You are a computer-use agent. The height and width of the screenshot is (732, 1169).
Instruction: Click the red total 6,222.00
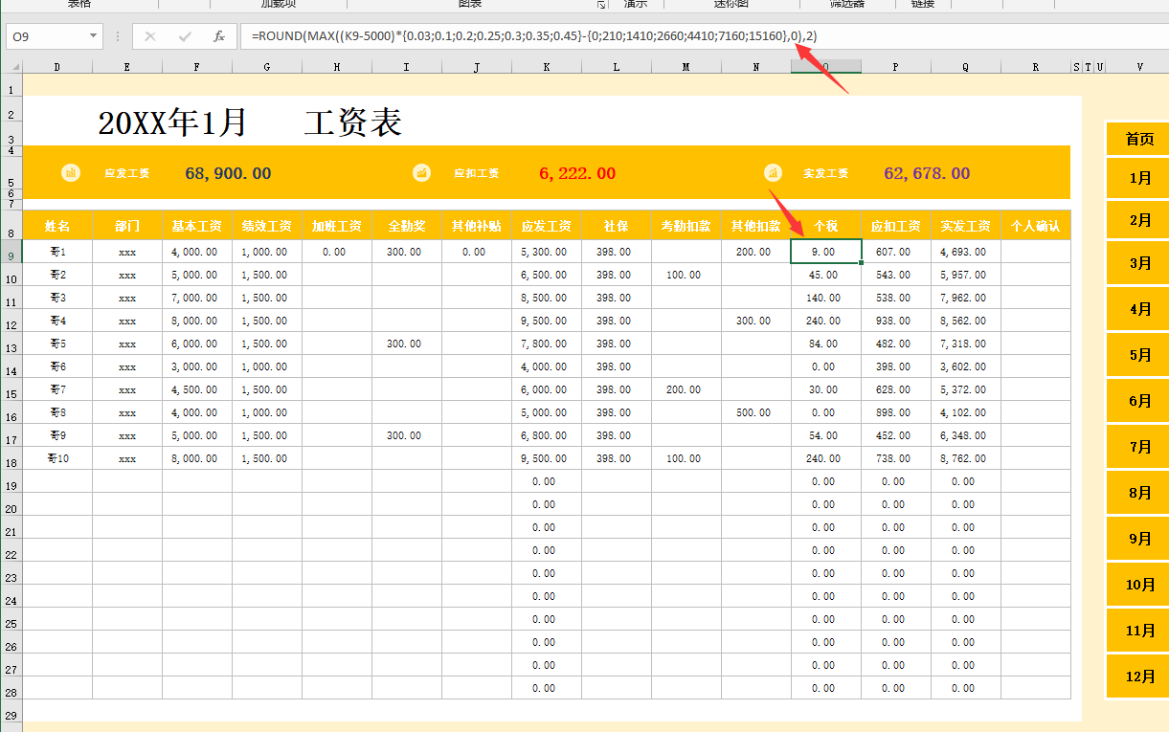(x=577, y=173)
